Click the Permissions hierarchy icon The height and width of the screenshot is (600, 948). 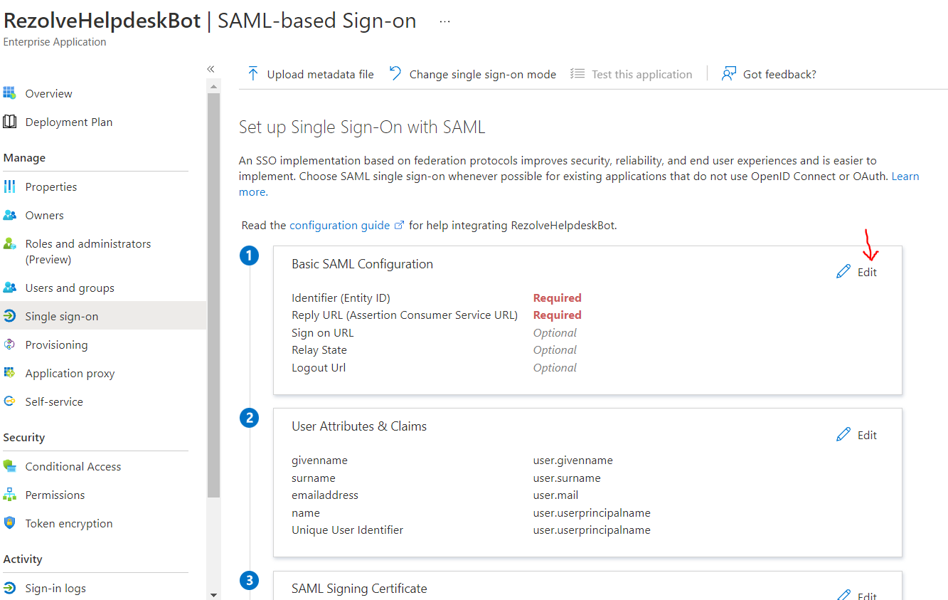pyautogui.click(x=9, y=495)
